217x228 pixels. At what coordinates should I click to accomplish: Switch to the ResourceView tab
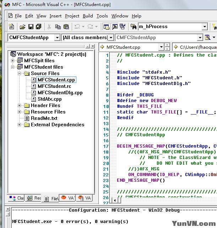(33, 198)
